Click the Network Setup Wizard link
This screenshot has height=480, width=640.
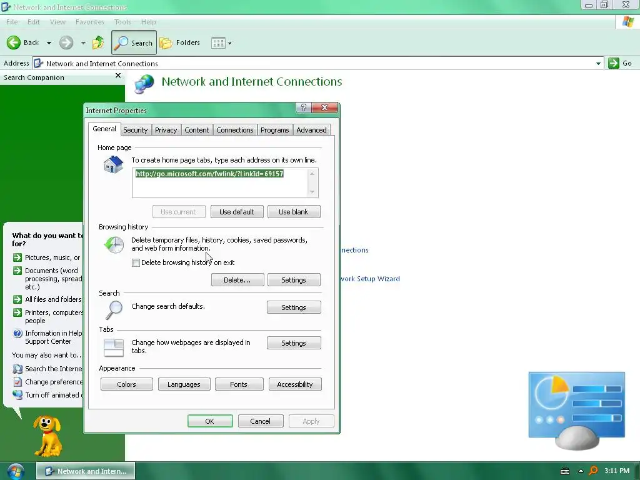coord(370,279)
